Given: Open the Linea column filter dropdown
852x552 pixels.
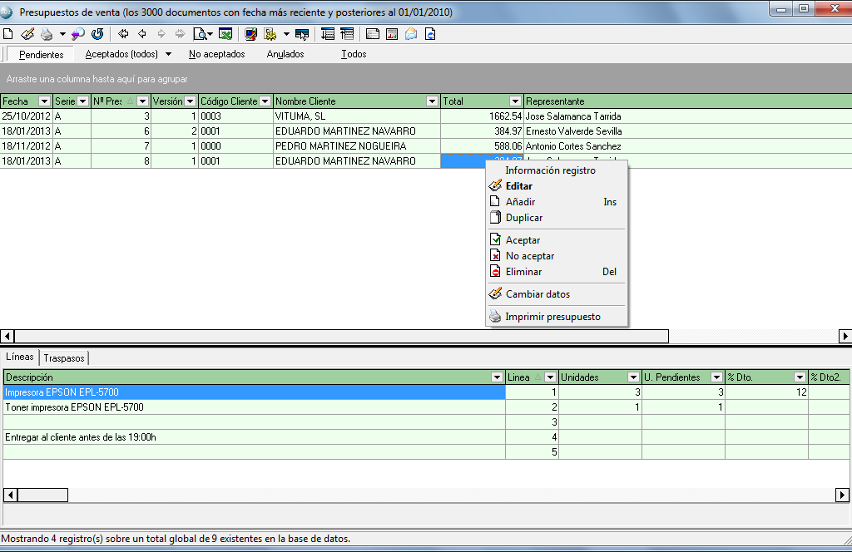Looking at the screenshot, I should tap(551, 377).
